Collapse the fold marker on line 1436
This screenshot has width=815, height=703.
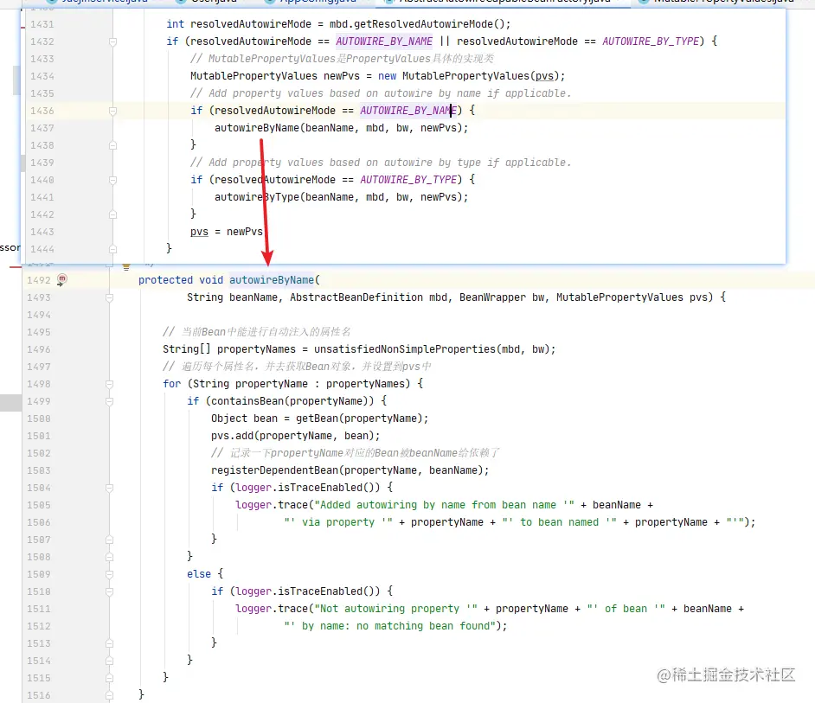[112, 111]
